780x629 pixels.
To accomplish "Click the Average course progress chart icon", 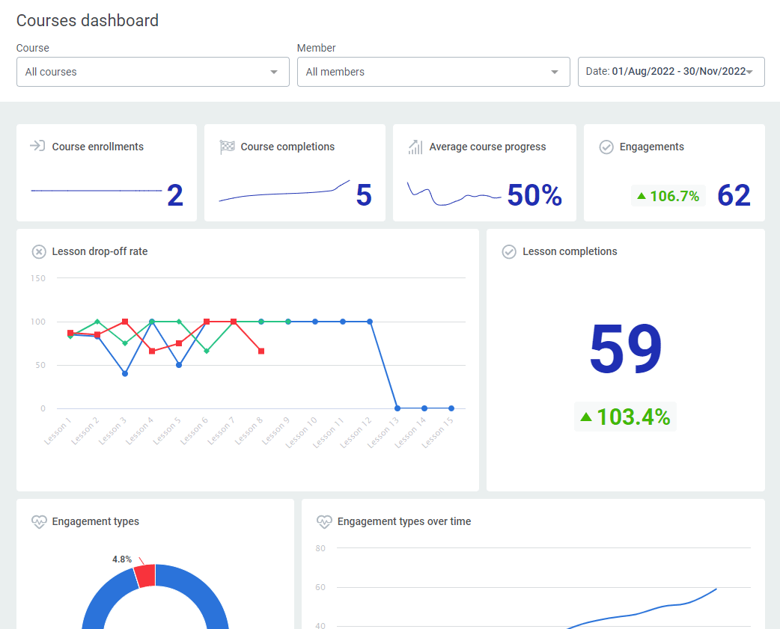I will coord(415,147).
